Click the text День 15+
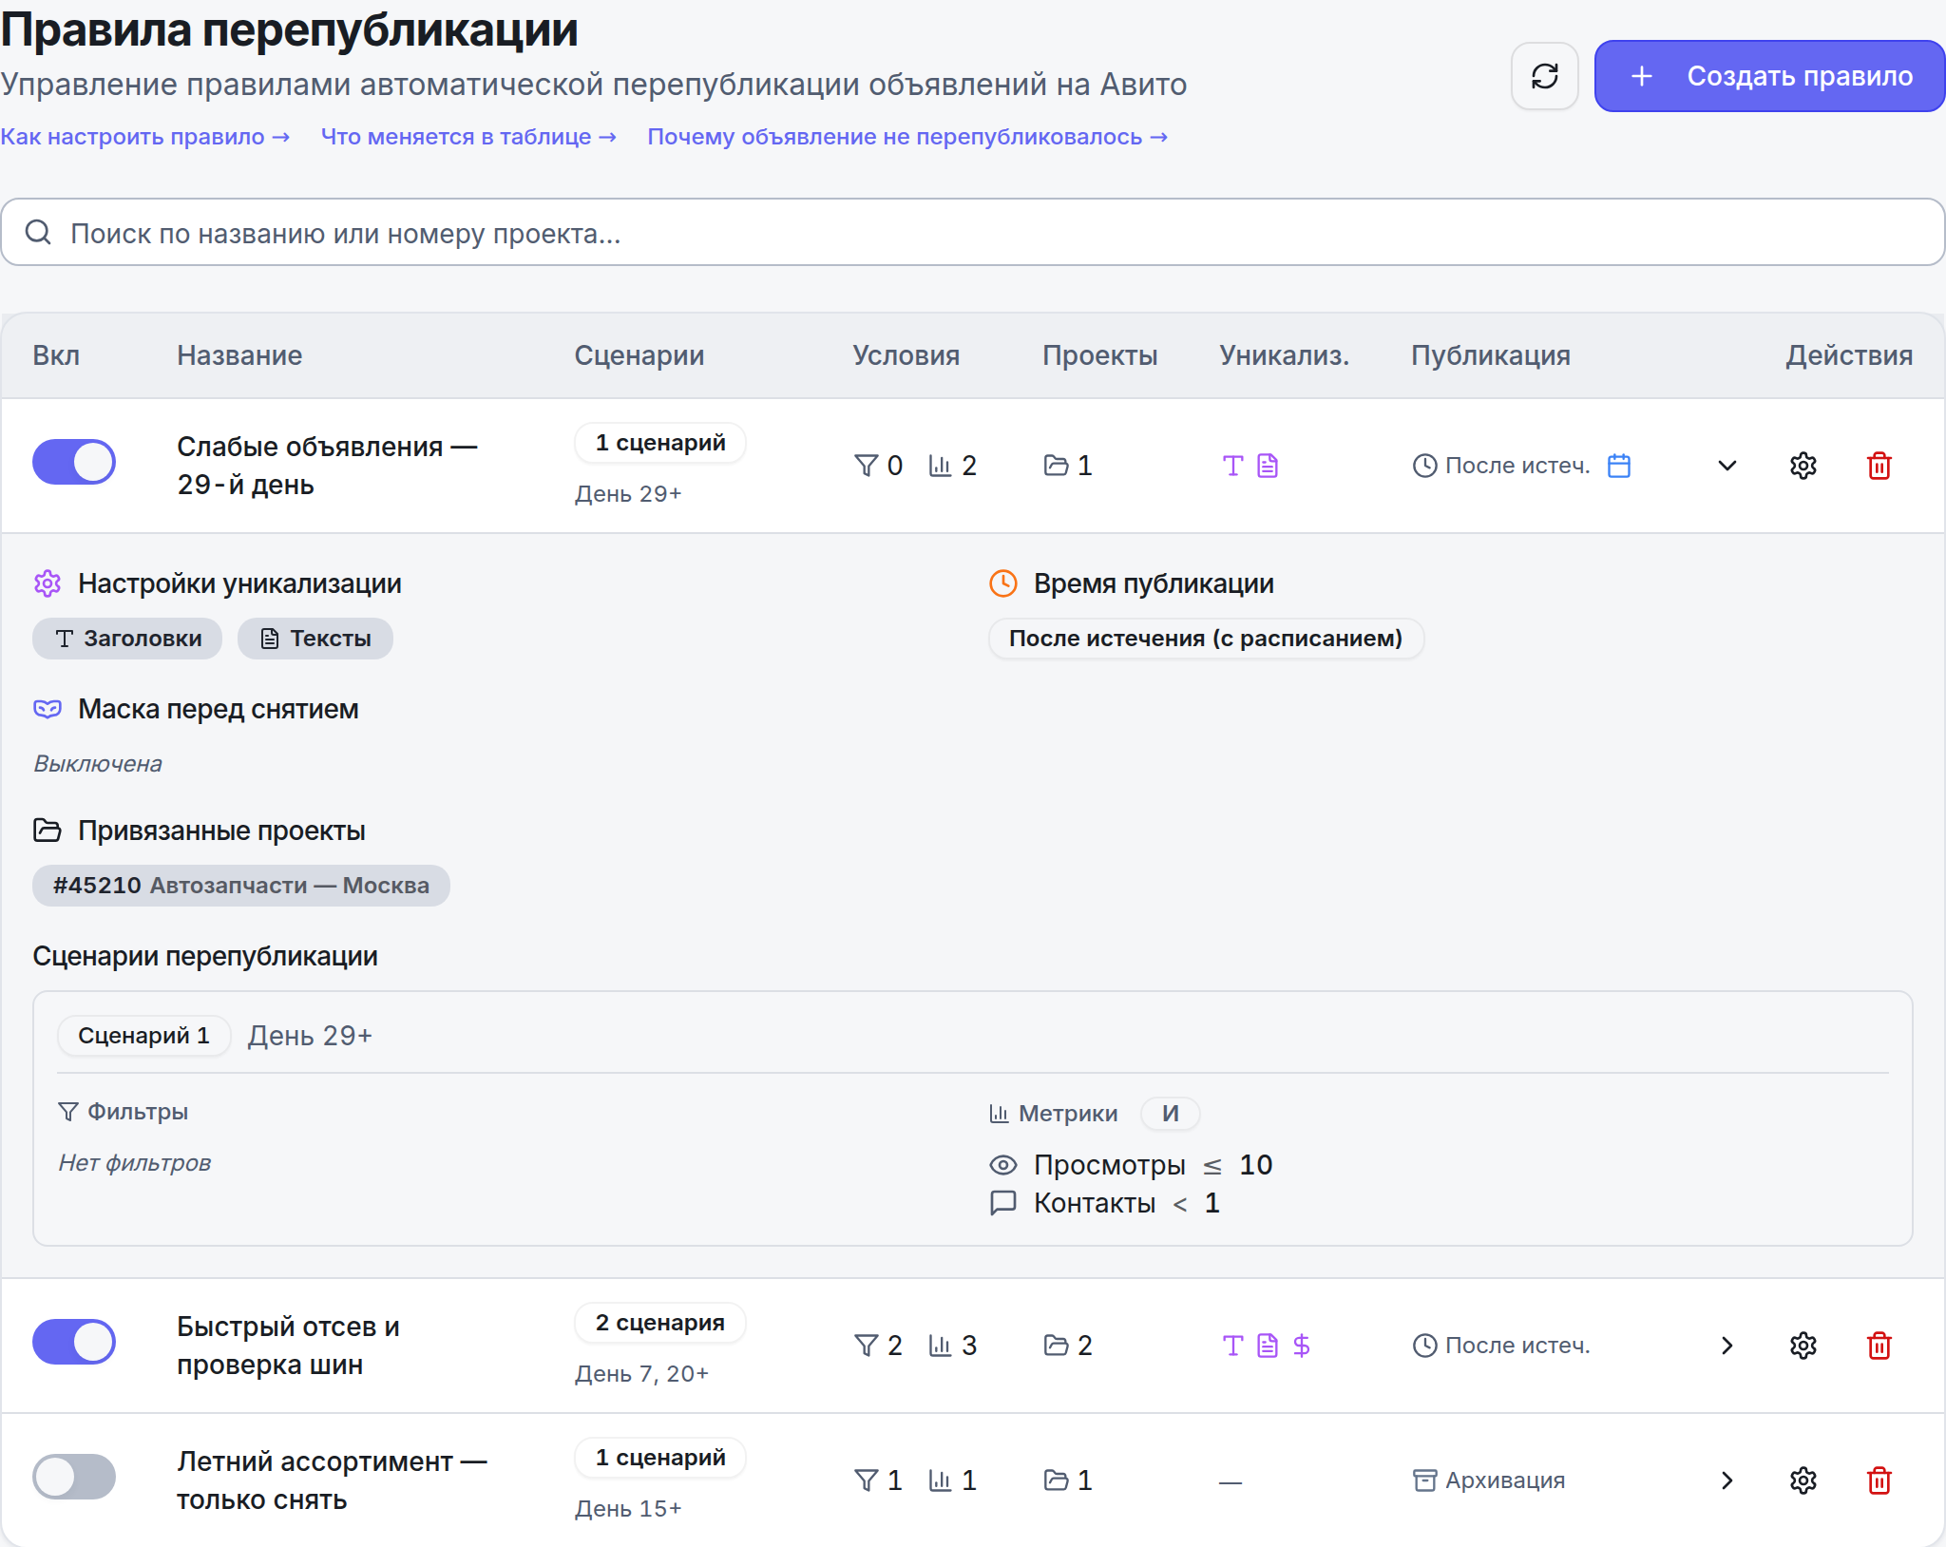Viewport: 1946px width, 1547px height. coord(628,1509)
